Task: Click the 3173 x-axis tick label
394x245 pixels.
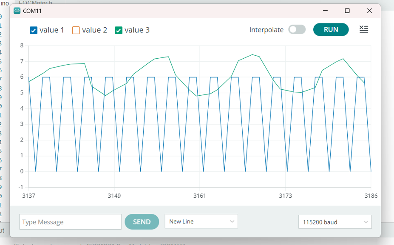Action: (x=285, y=196)
